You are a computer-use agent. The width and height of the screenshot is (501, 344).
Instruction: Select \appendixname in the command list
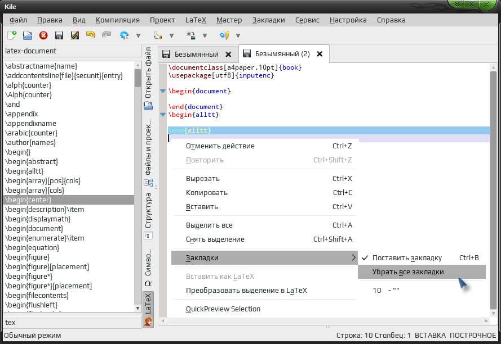69,124
